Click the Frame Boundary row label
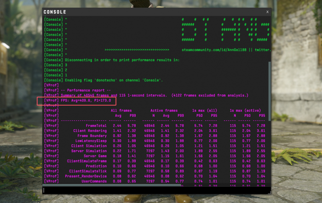Viewport: 322px width, 203px height. coord(92,136)
